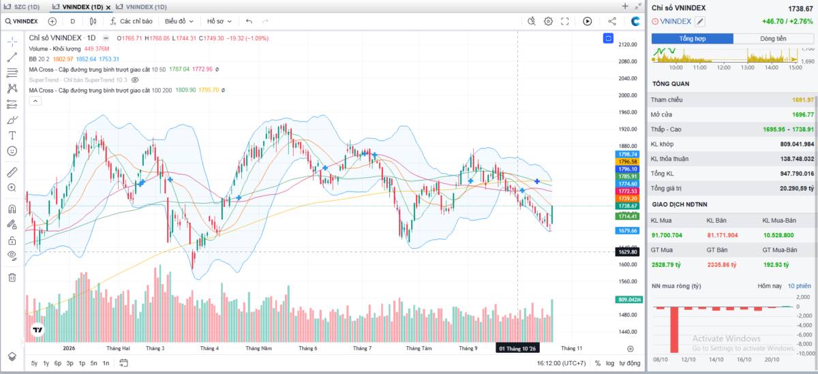Click the compare symbol plus icon
Image resolution: width=818 pixels, height=374 pixels.
(52, 21)
